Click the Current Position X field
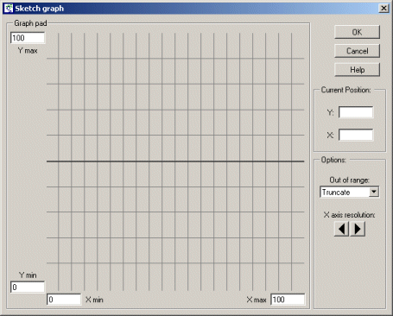The height and width of the screenshot is (316, 393). pyautogui.click(x=356, y=135)
